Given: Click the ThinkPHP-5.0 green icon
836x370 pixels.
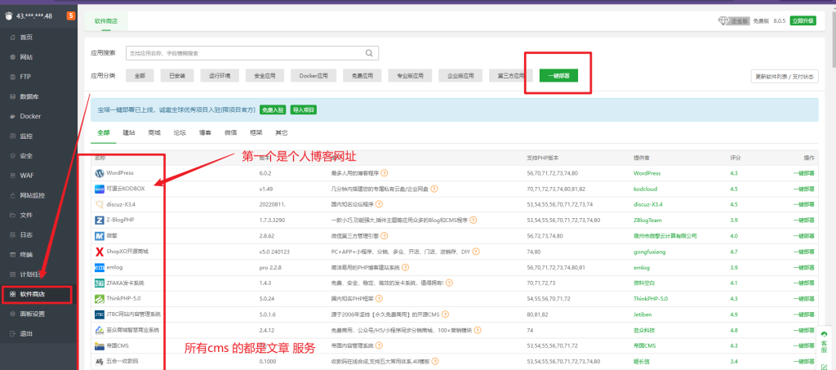Looking at the screenshot, I should [x=100, y=299].
